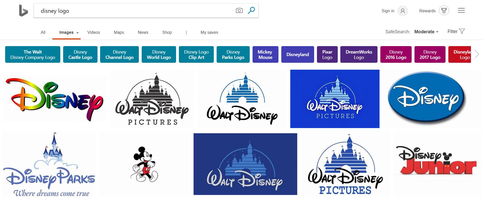Select the red Disneyland Logo suggestion chip
The height and width of the screenshot is (198, 483).
click(460, 54)
